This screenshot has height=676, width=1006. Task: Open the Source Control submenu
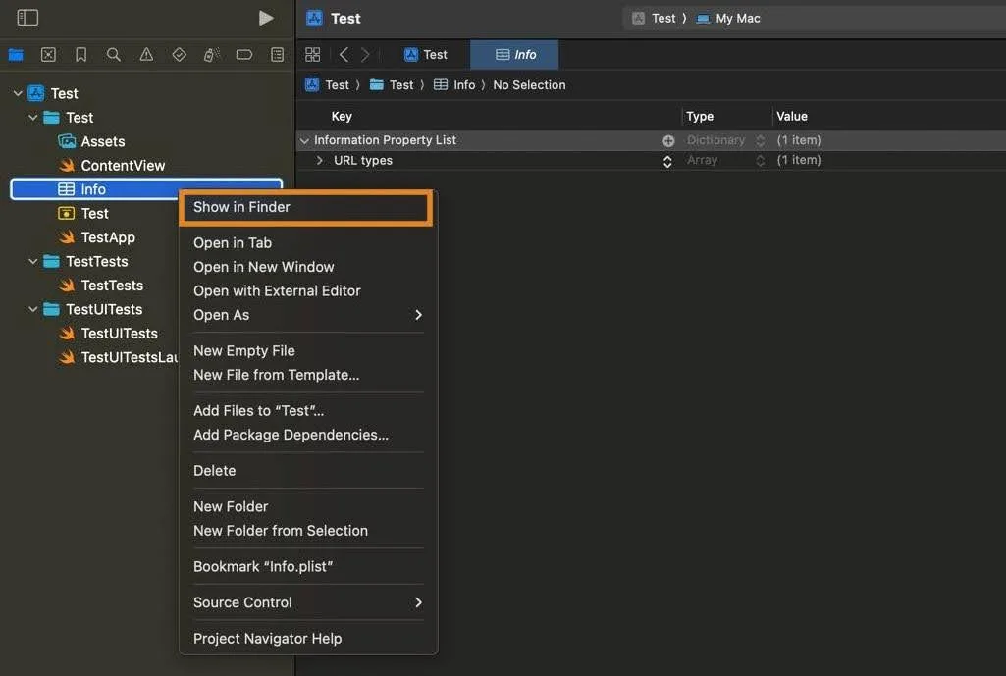click(x=308, y=602)
